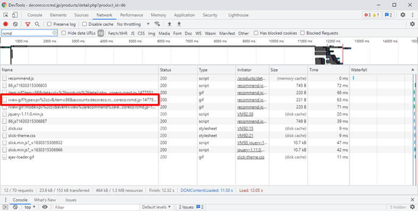Toggle the device toolbar icon
418x211 pixels.
[15, 15]
